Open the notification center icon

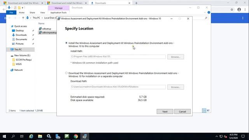coord(243,136)
